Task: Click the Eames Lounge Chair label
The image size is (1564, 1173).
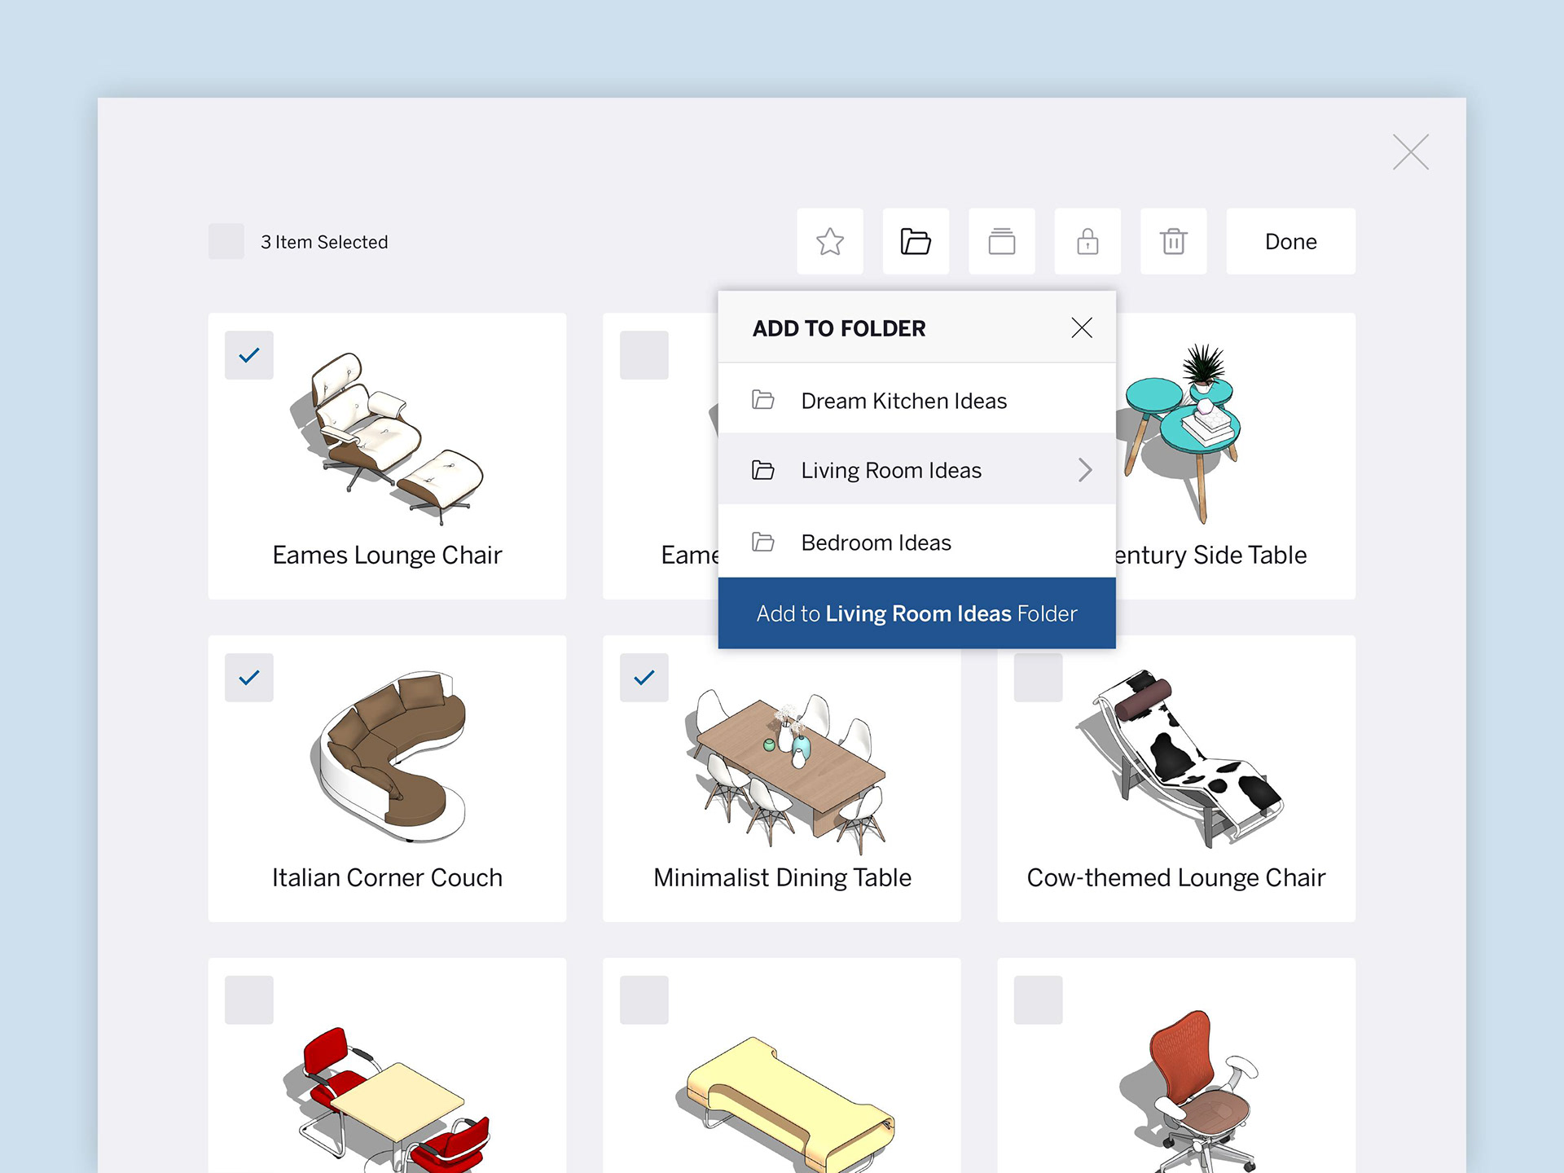Action: (x=387, y=555)
